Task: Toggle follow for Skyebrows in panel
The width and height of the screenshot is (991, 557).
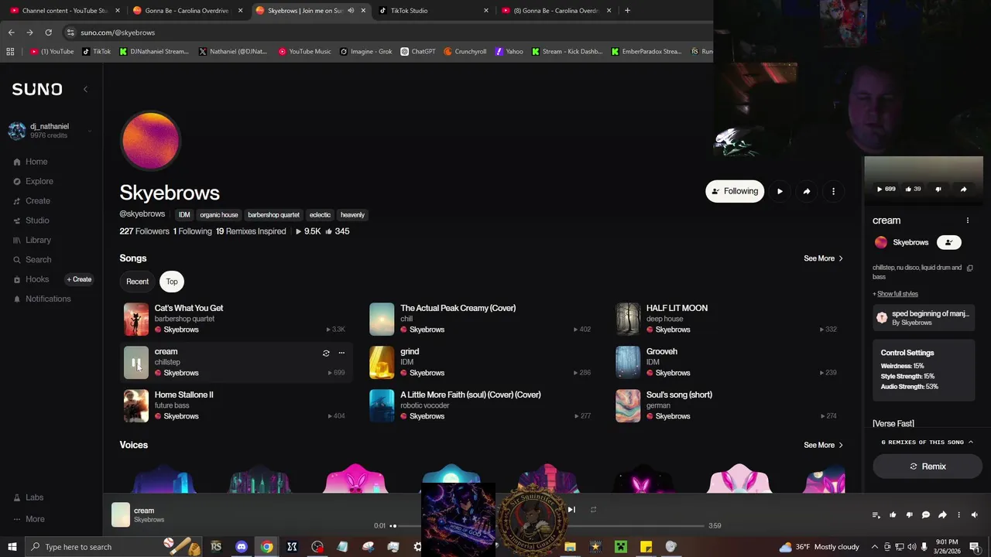Action: click(948, 242)
